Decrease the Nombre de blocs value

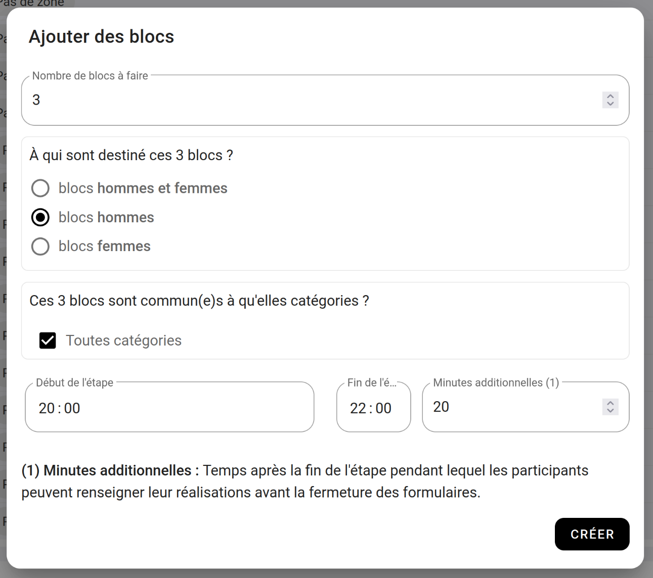[611, 104]
